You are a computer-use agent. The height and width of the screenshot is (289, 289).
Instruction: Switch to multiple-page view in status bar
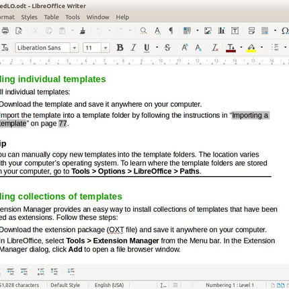280,285
